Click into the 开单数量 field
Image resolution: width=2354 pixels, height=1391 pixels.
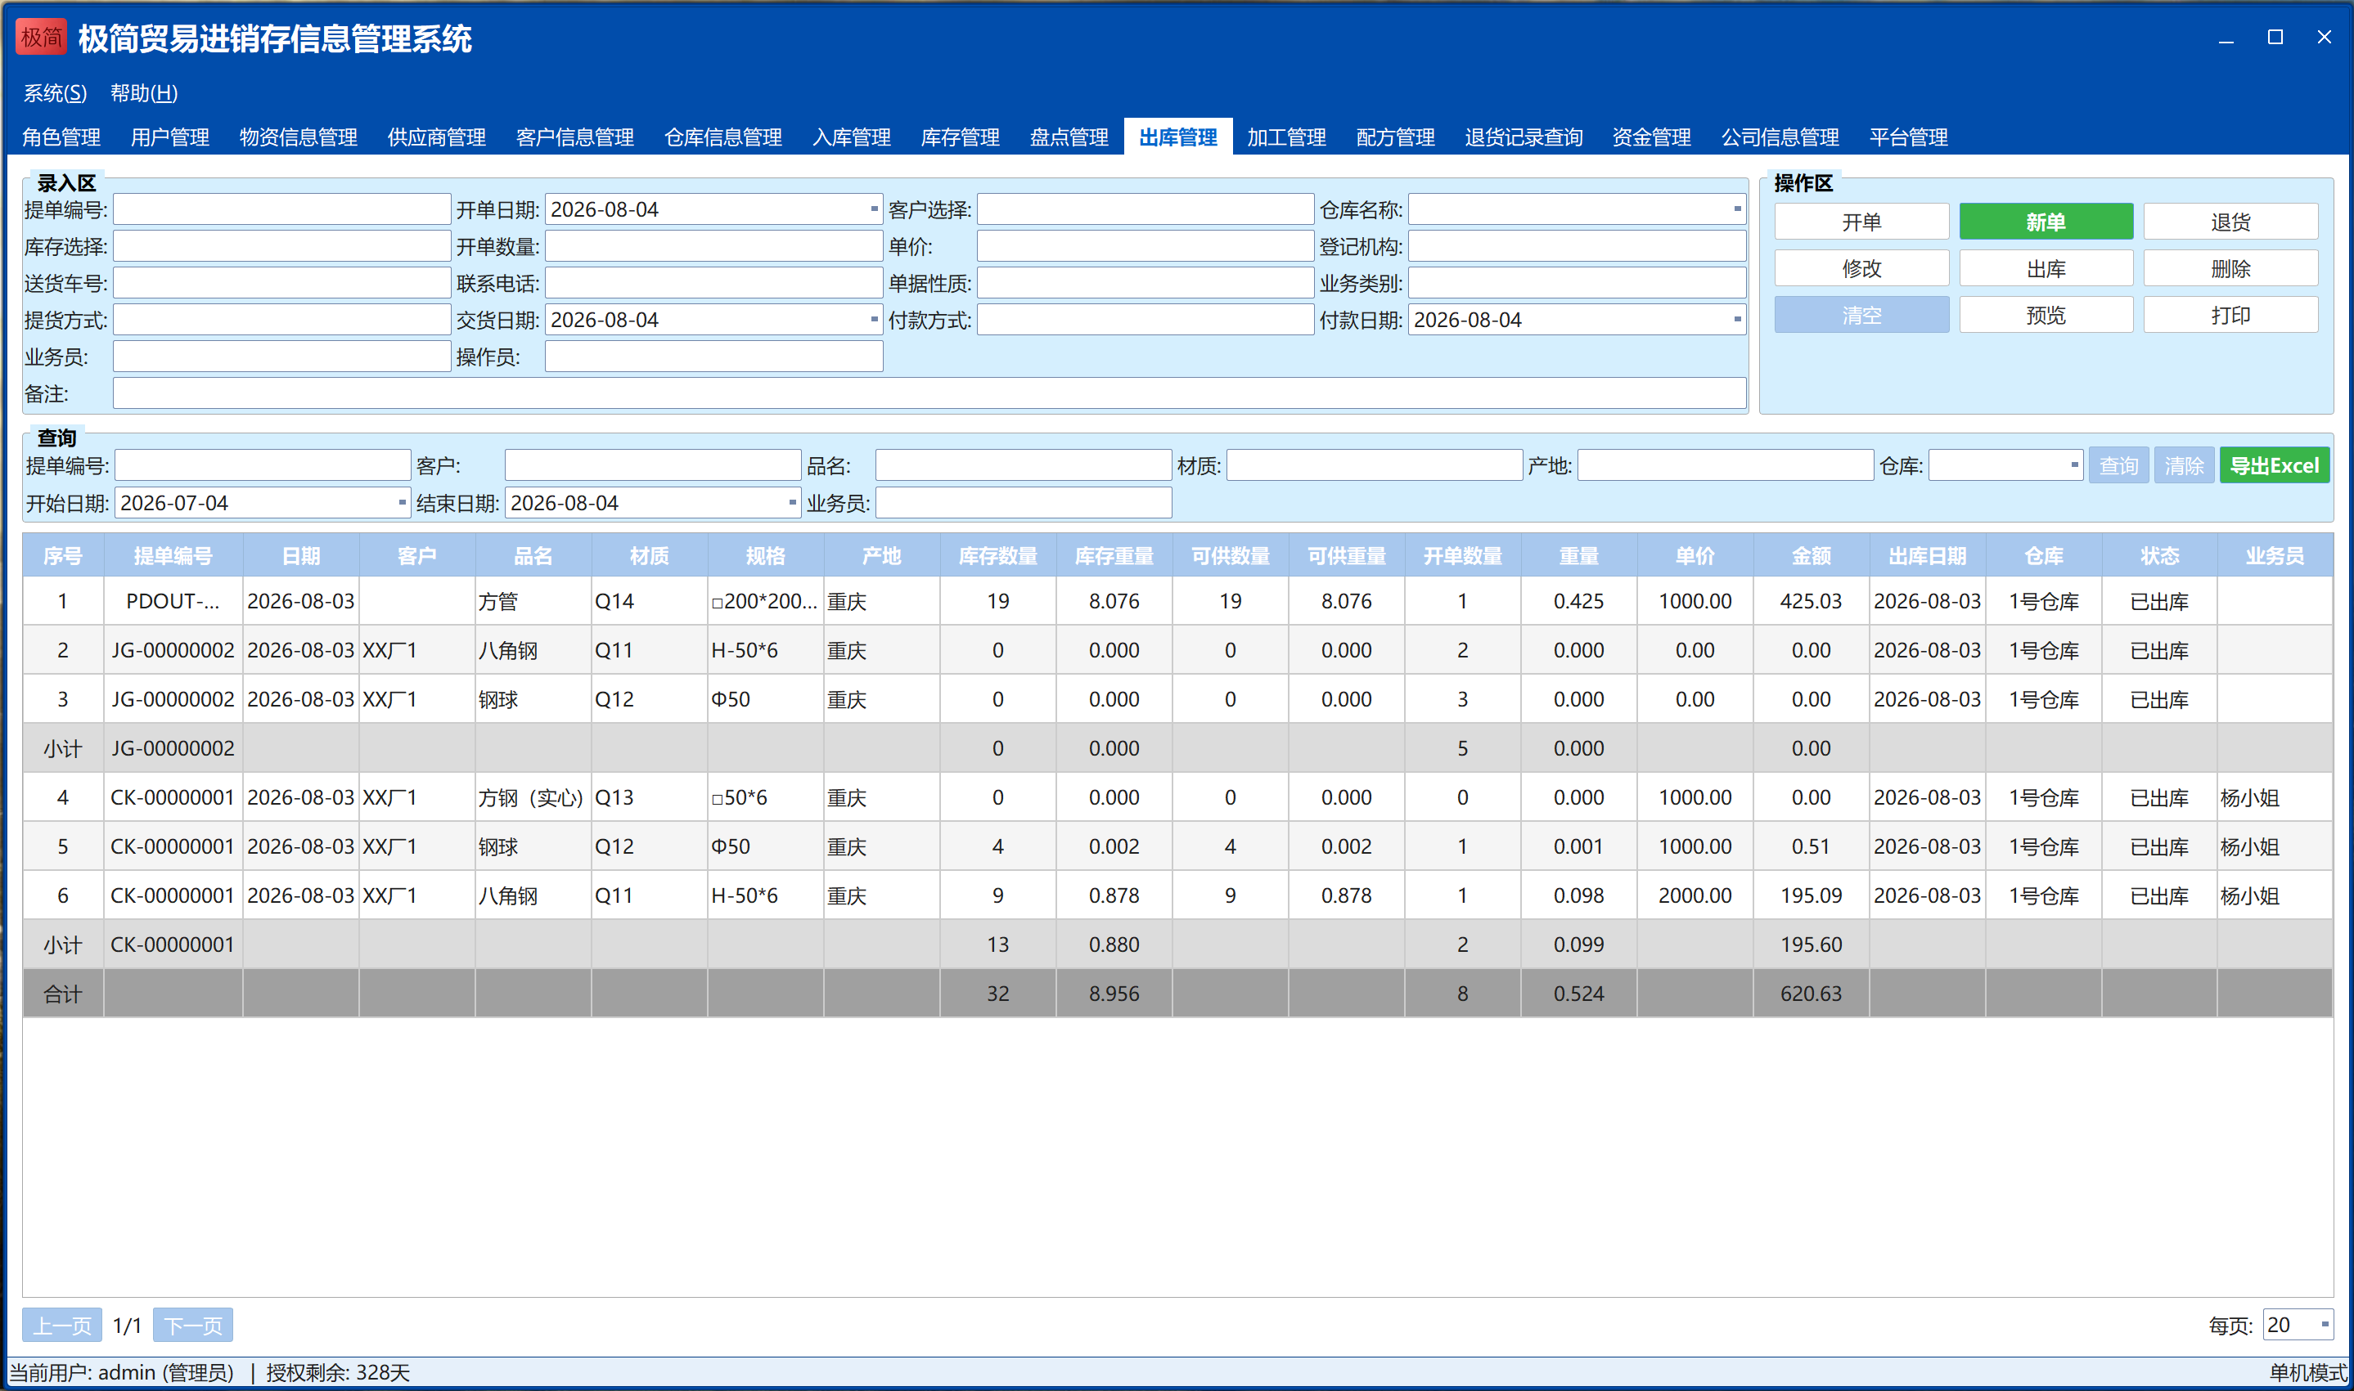point(713,246)
